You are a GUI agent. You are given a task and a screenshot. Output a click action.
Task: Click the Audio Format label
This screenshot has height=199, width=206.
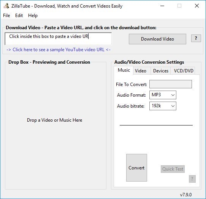[132, 95]
